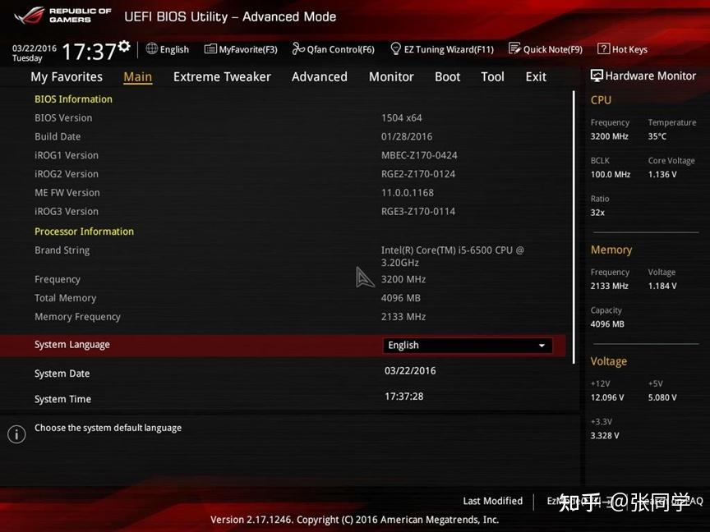Go to the Monitor tab
The height and width of the screenshot is (532, 710).
click(x=391, y=76)
